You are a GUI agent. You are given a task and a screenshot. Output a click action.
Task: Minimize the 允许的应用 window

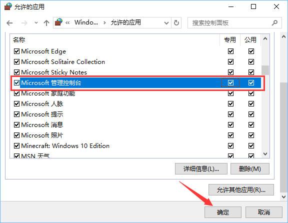[x=231, y=6]
